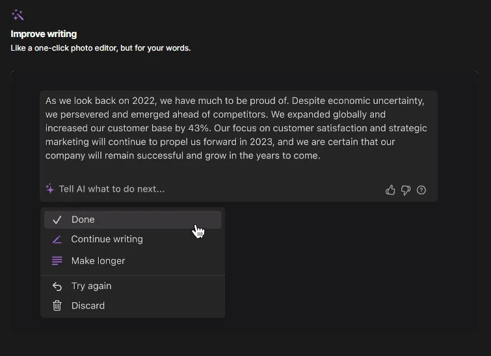Click the thumbs up feedback icon
This screenshot has width=491, height=356.
click(x=390, y=190)
